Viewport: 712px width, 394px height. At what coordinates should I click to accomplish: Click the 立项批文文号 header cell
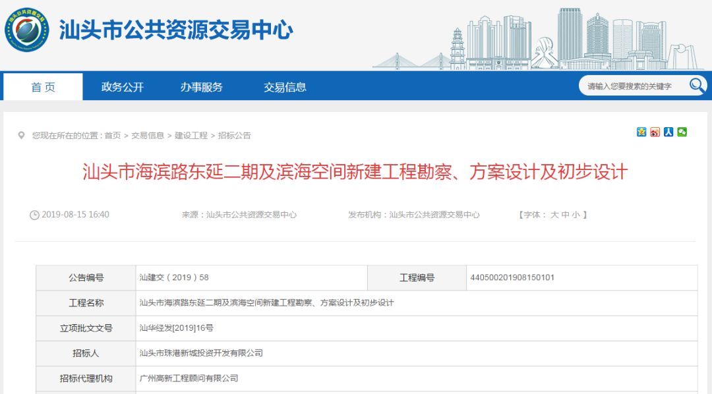point(86,328)
